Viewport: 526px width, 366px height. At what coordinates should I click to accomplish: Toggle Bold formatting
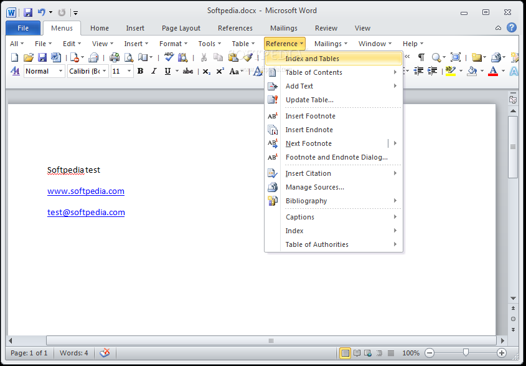tap(140, 71)
